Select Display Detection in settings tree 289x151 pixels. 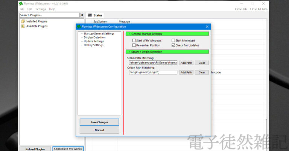click(94, 37)
